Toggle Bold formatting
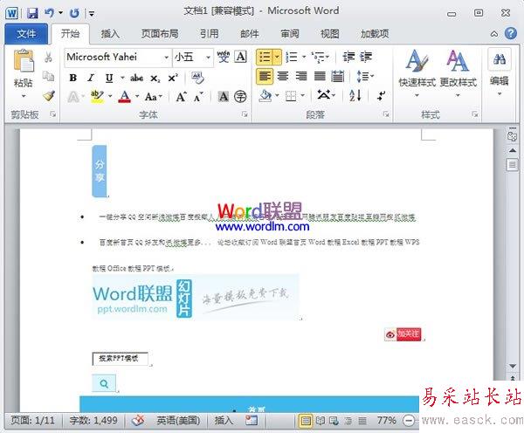Image resolution: width=524 pixels, height=433 pixels. click(72, 78)
